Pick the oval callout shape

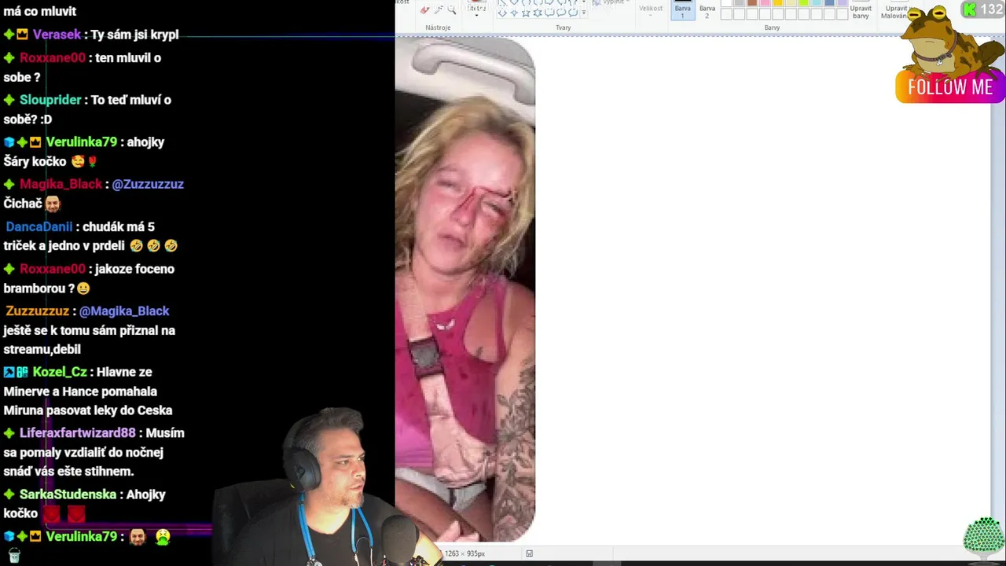[x=561, y=13]
